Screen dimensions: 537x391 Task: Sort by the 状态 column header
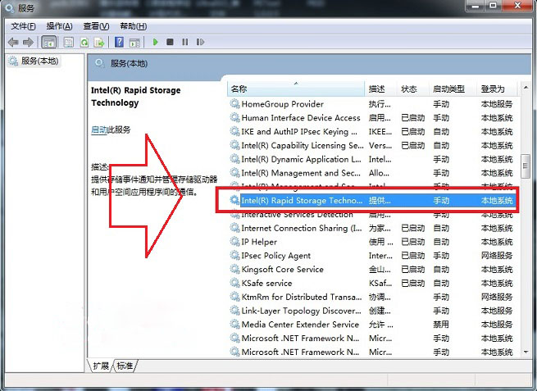412,89
